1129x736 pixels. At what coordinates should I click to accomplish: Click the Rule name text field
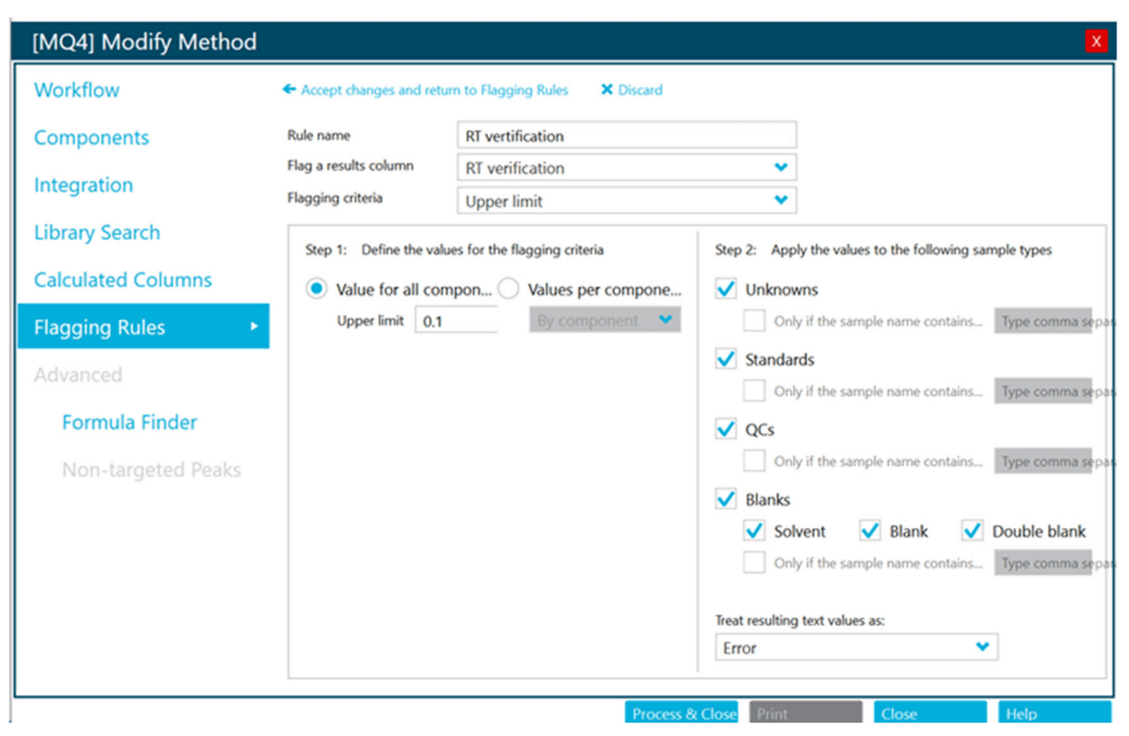(x=625, y=136)
